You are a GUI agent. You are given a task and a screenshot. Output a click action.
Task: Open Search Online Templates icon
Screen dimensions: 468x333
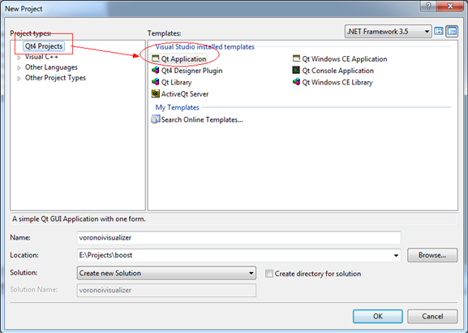[x=156, y=119]
